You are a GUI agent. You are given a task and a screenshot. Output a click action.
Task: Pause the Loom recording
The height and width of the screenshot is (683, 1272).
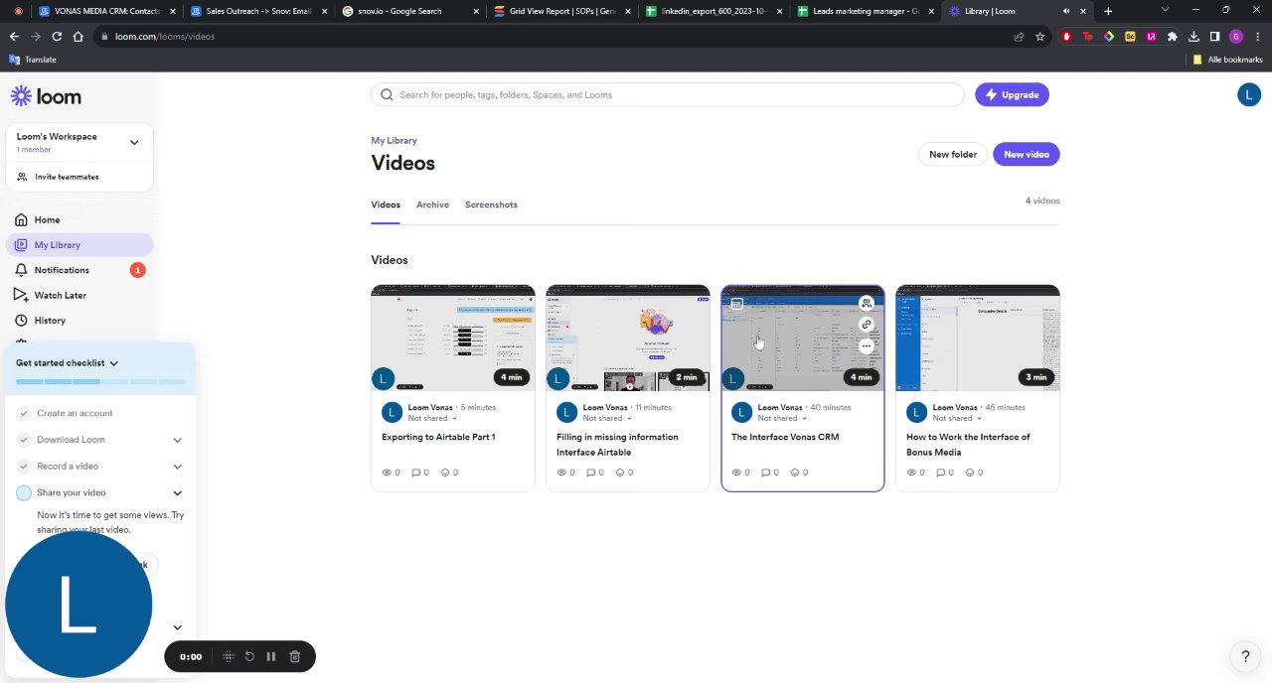tap(271, 656)
